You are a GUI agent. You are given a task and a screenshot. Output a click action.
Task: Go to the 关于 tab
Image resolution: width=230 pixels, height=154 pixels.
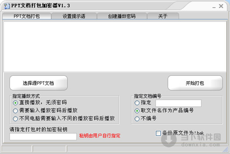[163, 16]
